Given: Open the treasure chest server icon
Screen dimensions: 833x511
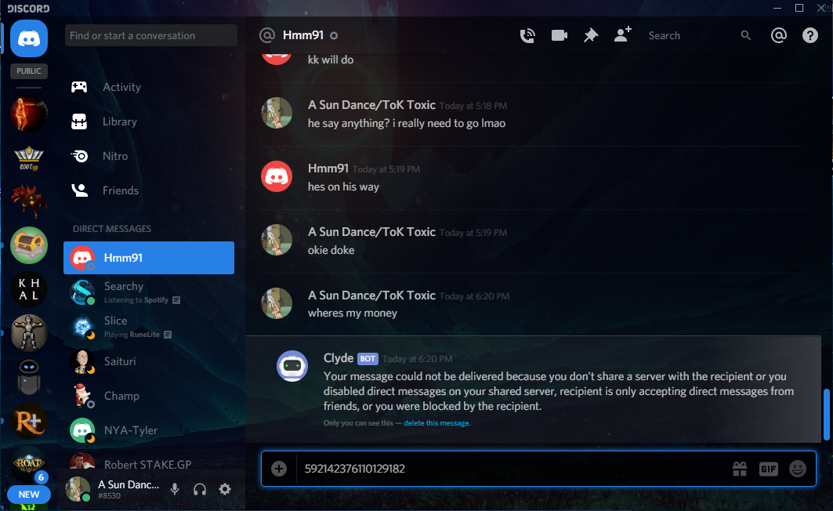Looking at the screenshot, I should [x=29, y=245].
